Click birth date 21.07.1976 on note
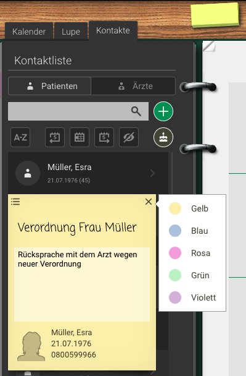The width and height of the screenshot is (246, 376). 72,344
